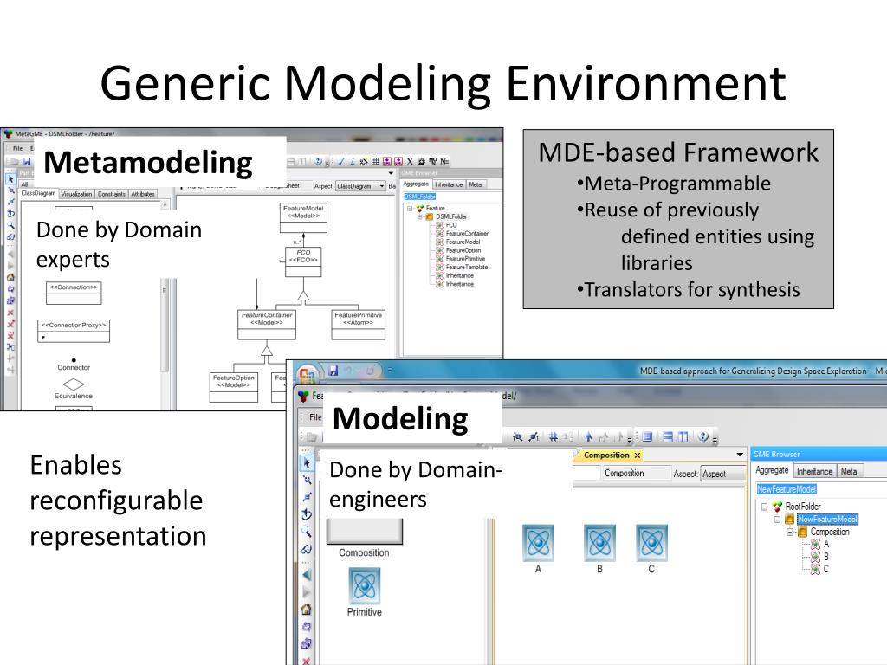Select the magnifier zoom tool in the Modeling window
887x665 pixels.
point(305,531)
